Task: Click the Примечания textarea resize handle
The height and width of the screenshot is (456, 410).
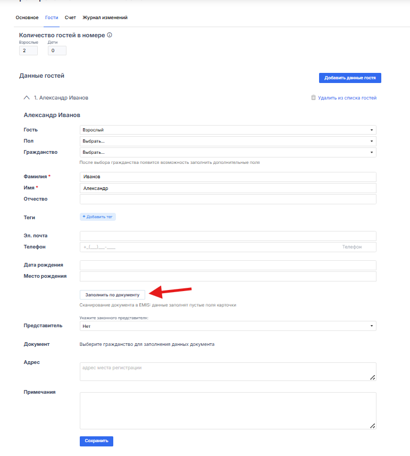Action: [x=373, y=426]
